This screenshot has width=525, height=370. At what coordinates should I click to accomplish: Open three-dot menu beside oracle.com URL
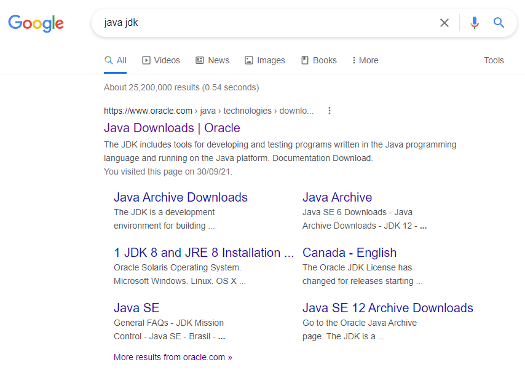click(x=330, y=111)
